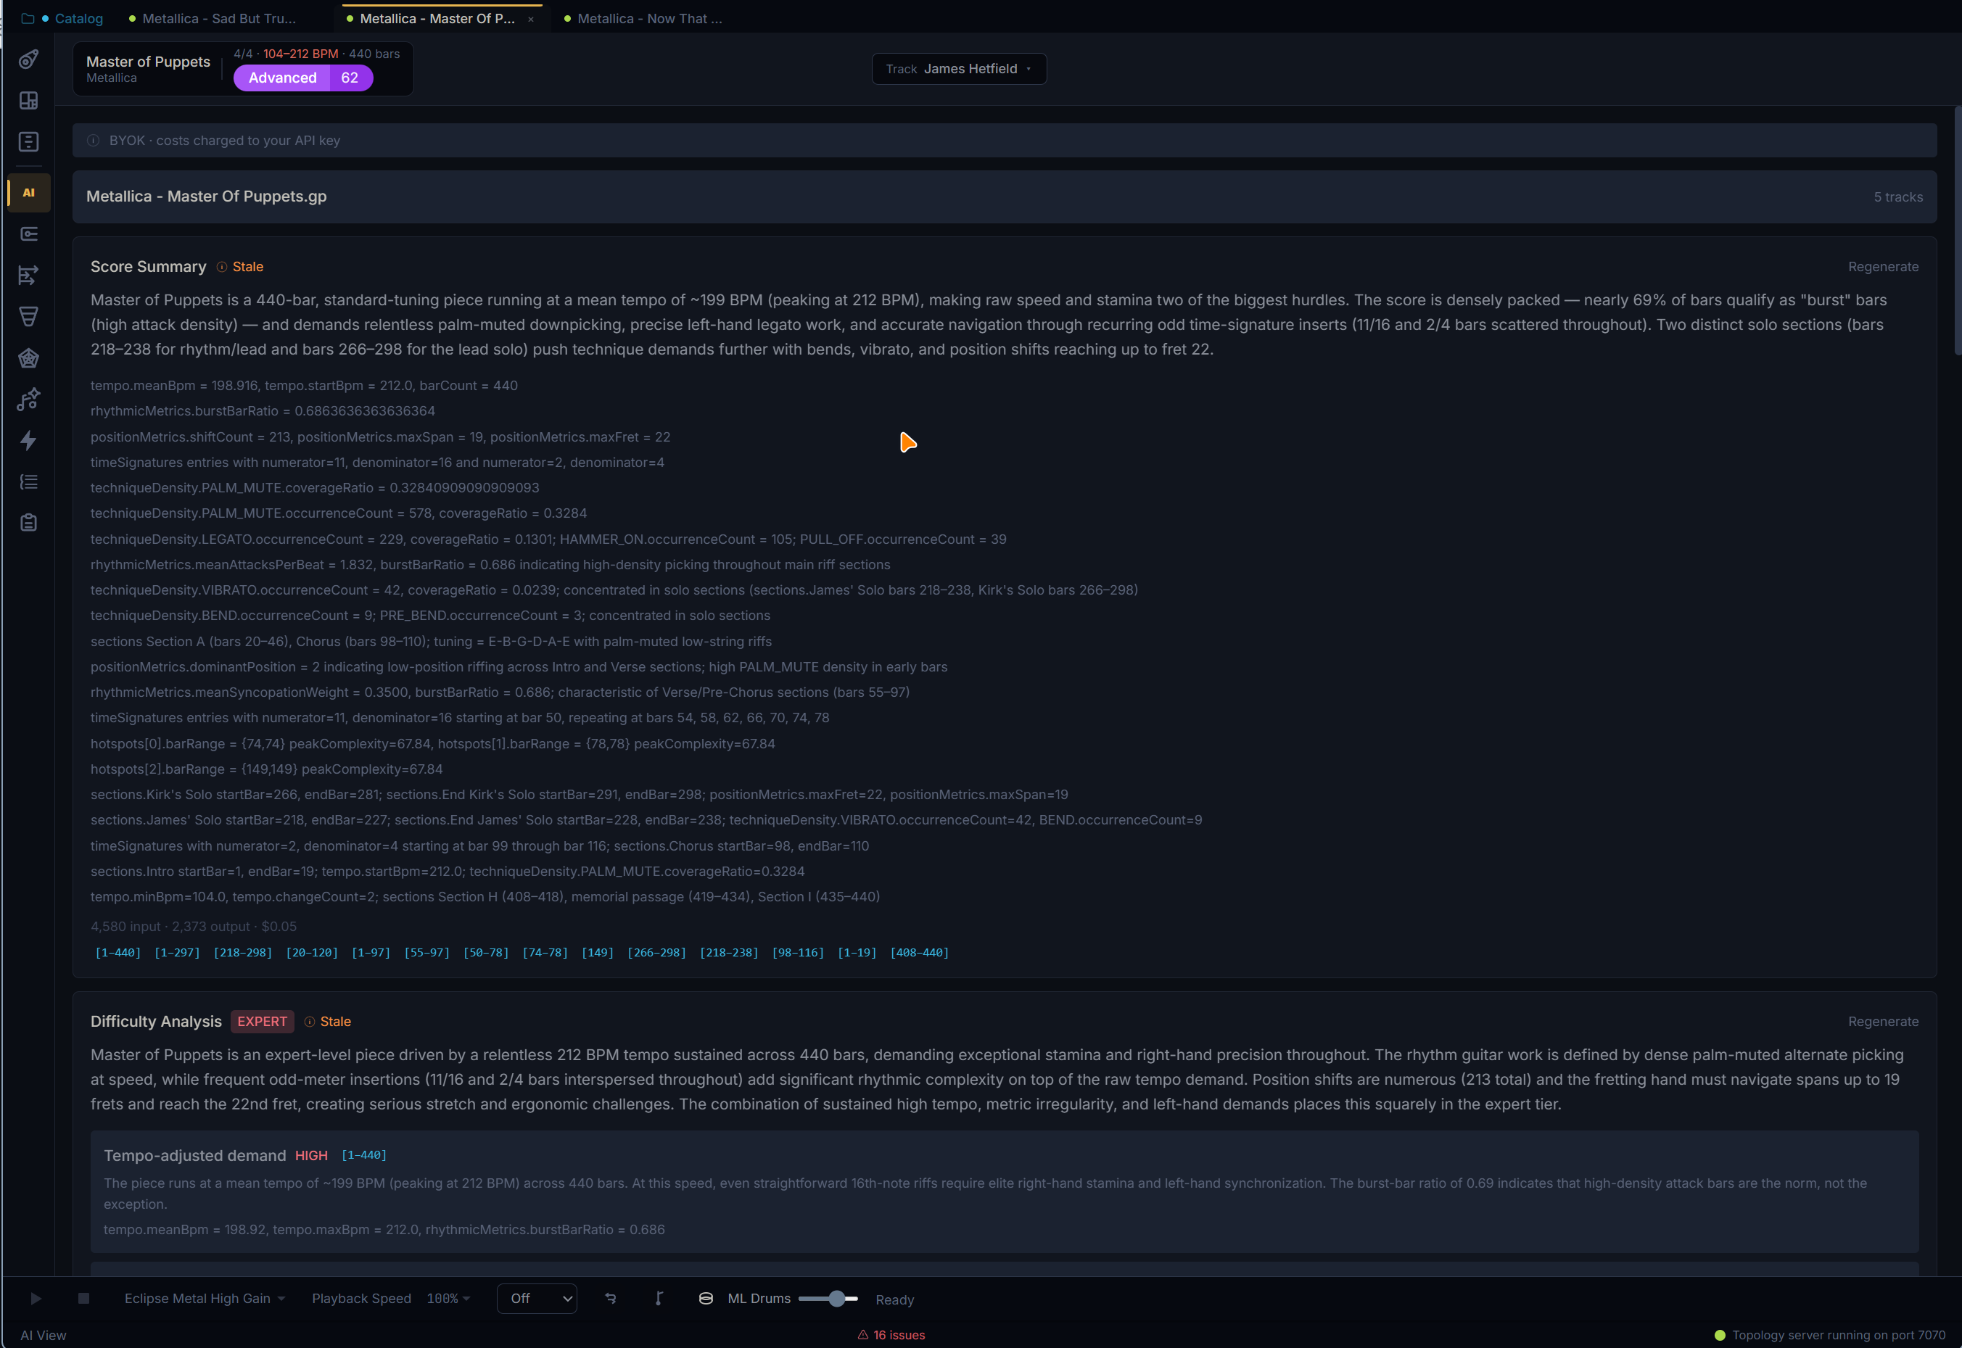This screenshot has height=1348, width=1962.
Task: Jump to bar range [218-298]
Action: tap(243, 953)
